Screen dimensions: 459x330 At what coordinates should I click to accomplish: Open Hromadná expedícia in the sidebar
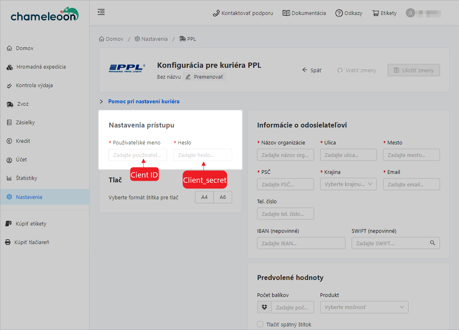click(41, 67)
